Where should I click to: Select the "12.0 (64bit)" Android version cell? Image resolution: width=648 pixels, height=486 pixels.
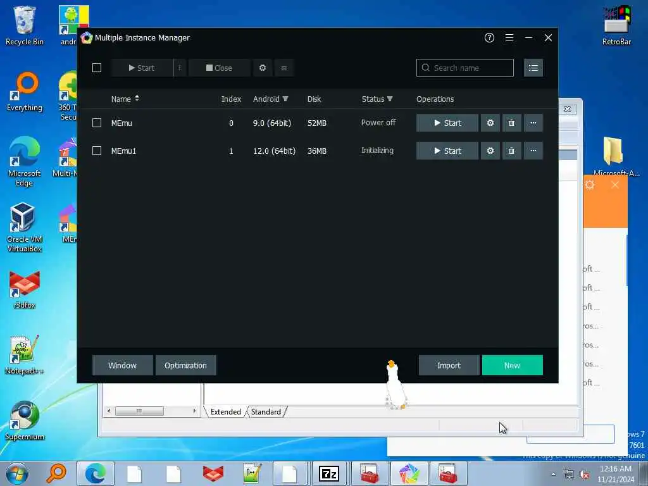(x=274, y=151)
